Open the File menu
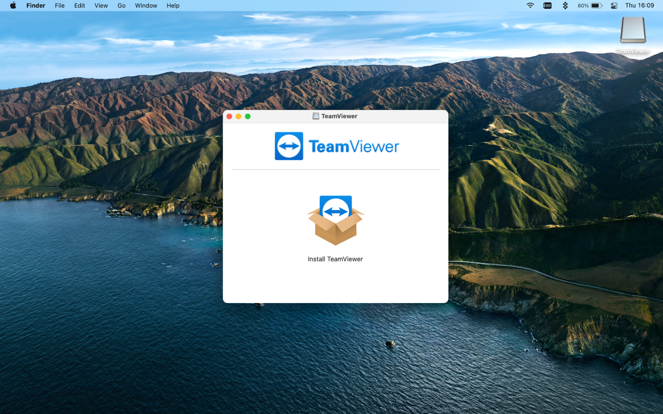Viewport: 663px width, 414px height. [59, 5]
